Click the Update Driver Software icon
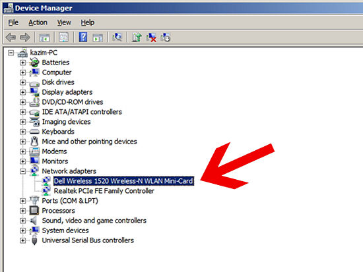The width and height of the screenshot is (363, 272). pyautogui.click(x=137, y=37)
